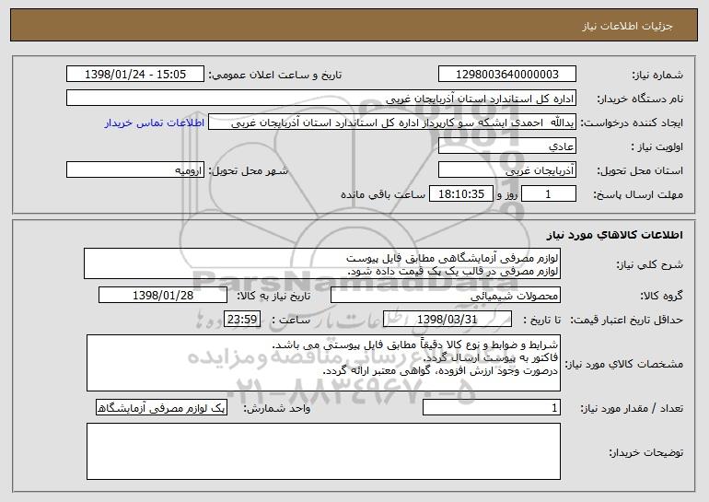Click the مشخصات کالای مورد نیاز label

click(624, 364)
